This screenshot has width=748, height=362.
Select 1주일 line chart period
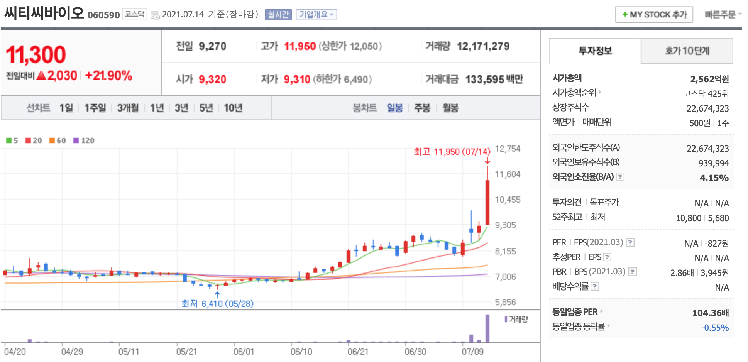95,108
